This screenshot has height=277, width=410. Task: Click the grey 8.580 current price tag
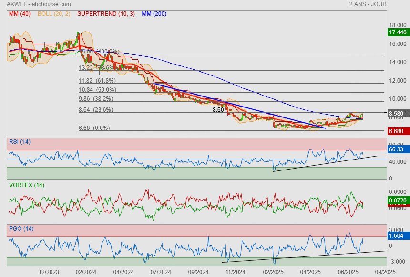point(398,114)
